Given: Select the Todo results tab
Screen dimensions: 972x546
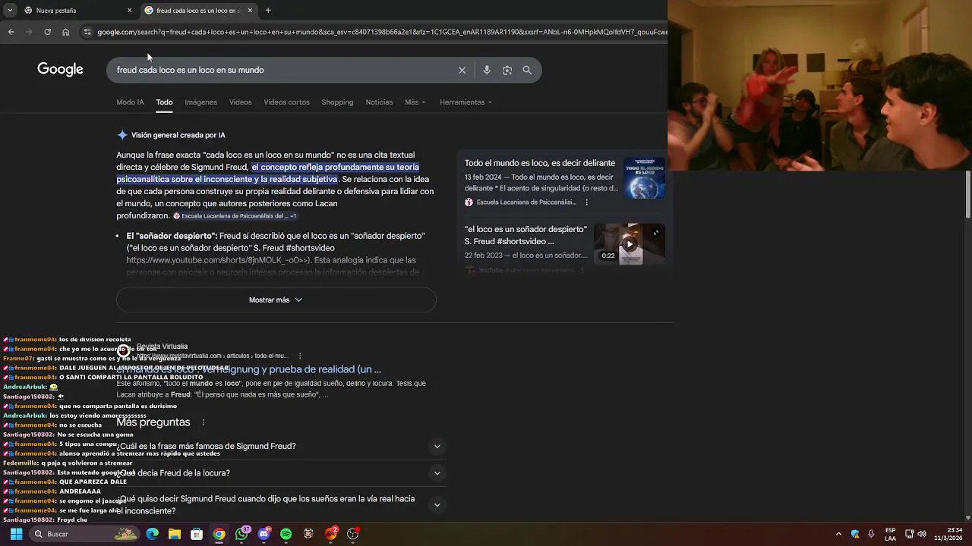Looking at the screenshot, I should 164,102.
